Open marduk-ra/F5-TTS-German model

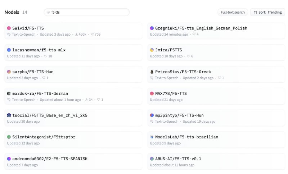point(73,96)
